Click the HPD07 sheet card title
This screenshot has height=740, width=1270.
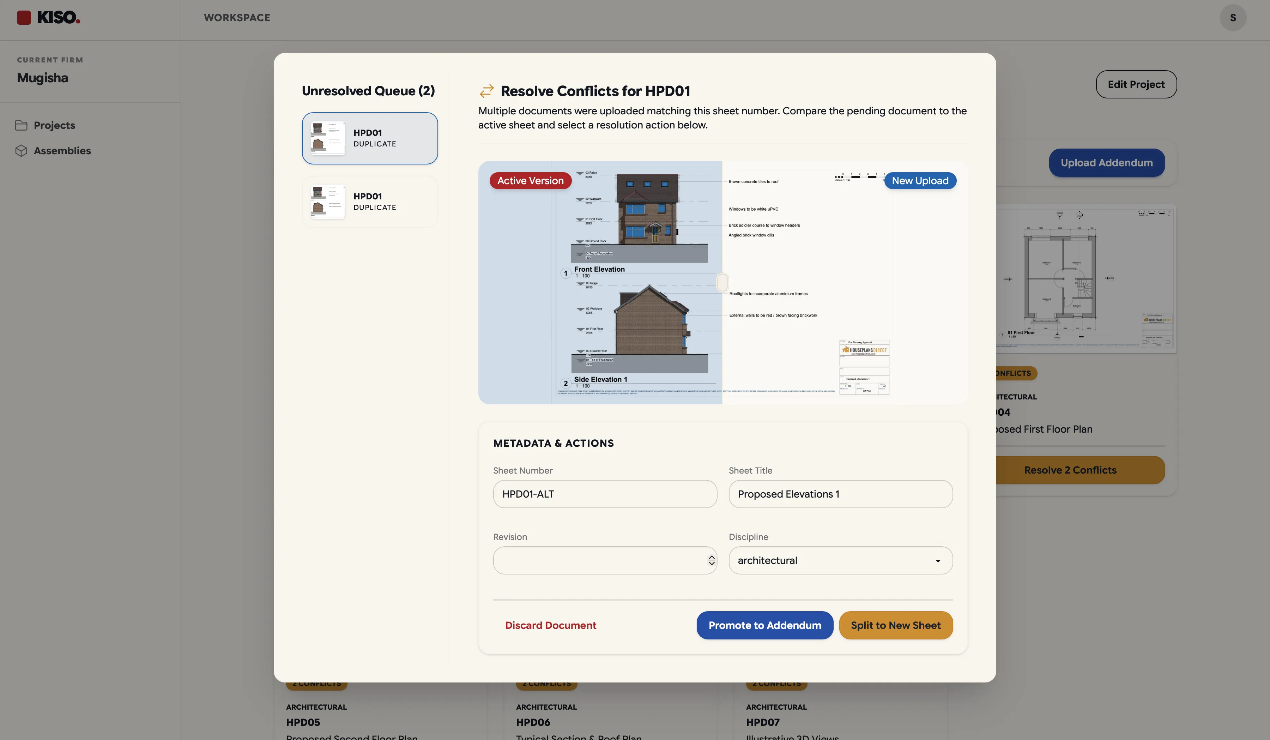click(762, 722)
